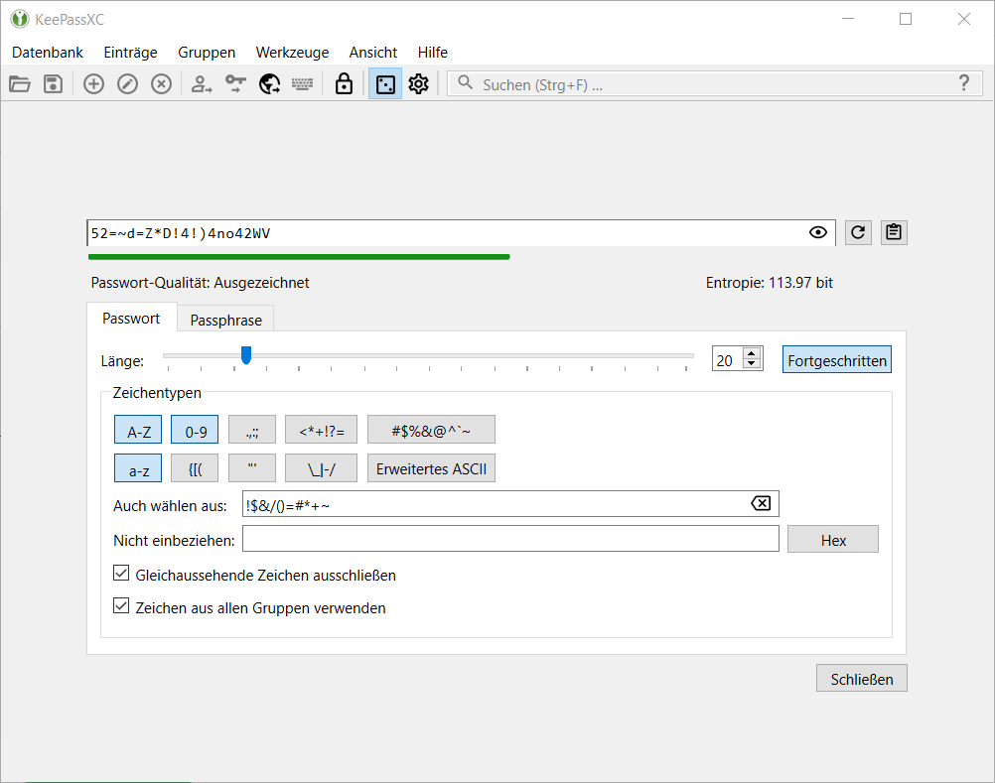Uncheck Gleichaussehende Zeichen ausschließen

click(x=121, y=574)
